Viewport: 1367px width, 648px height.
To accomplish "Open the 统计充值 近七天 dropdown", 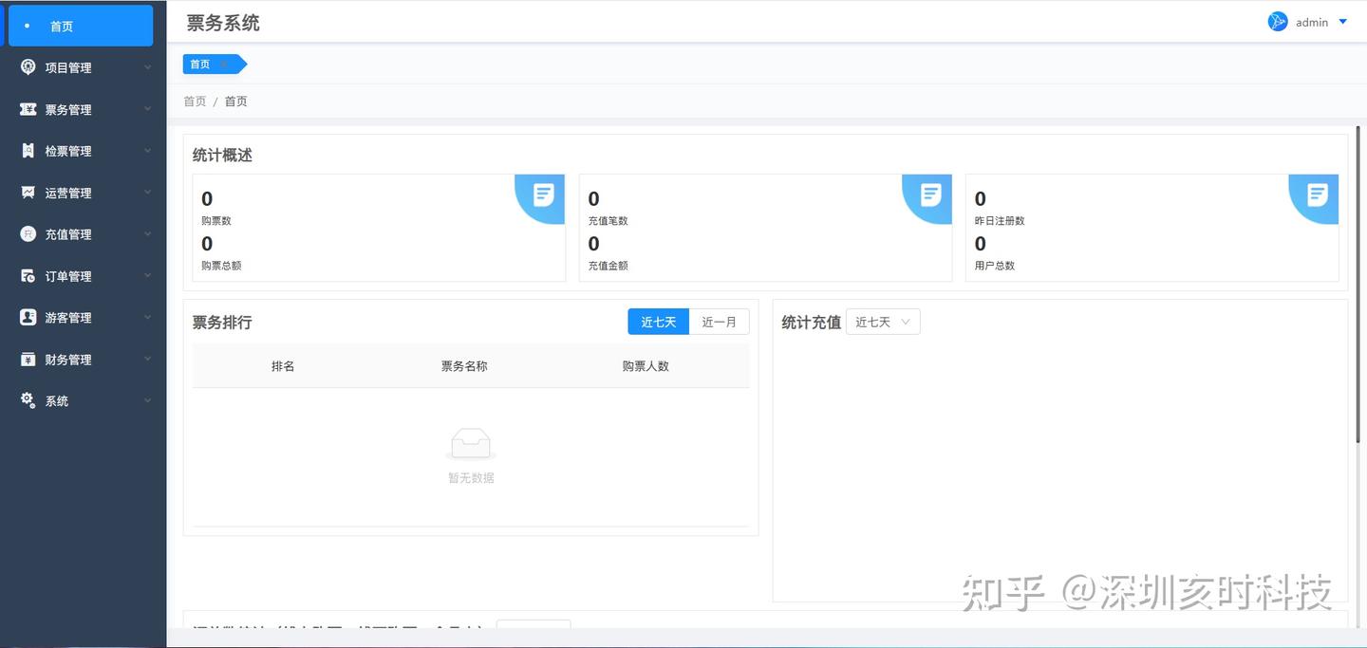I will (883, 322).
